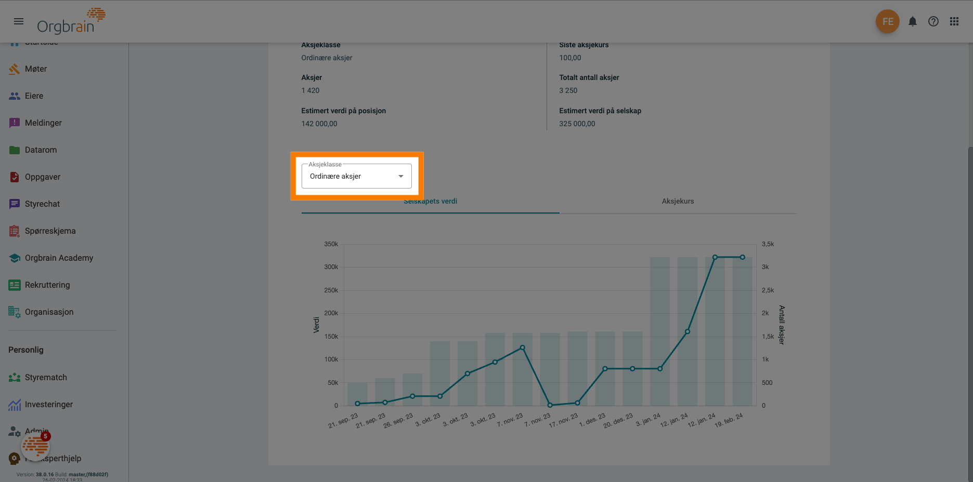Click the 3. jan. 24 bar in chart
This screenshot has width=973, height=482.
660,331
